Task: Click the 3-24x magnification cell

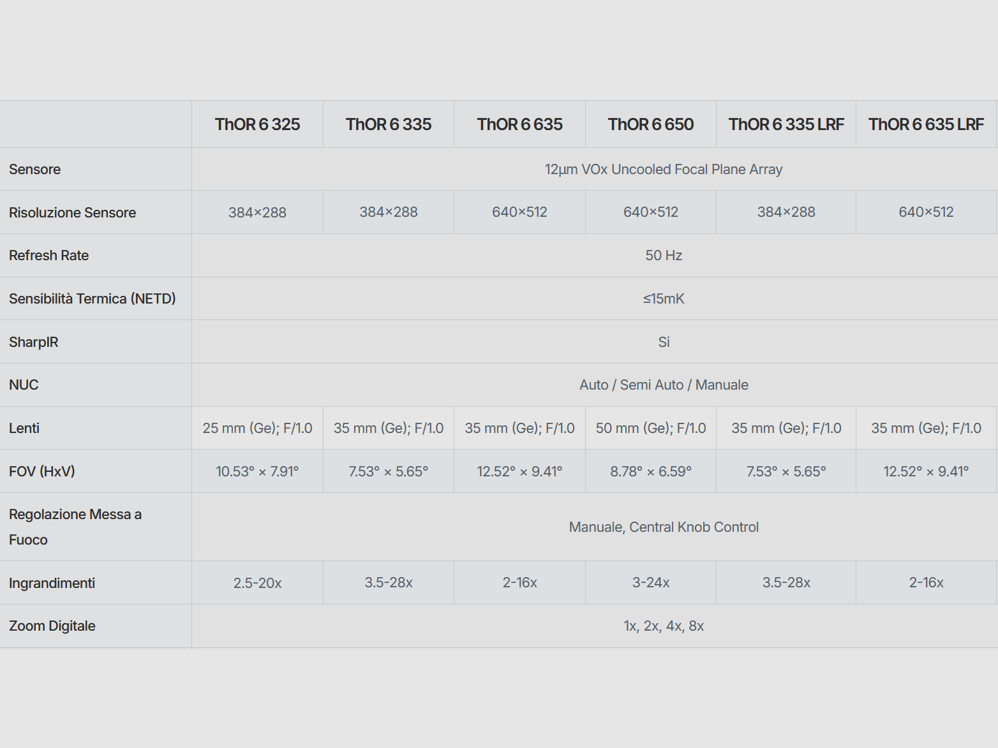Action: (x=651, y=583)
